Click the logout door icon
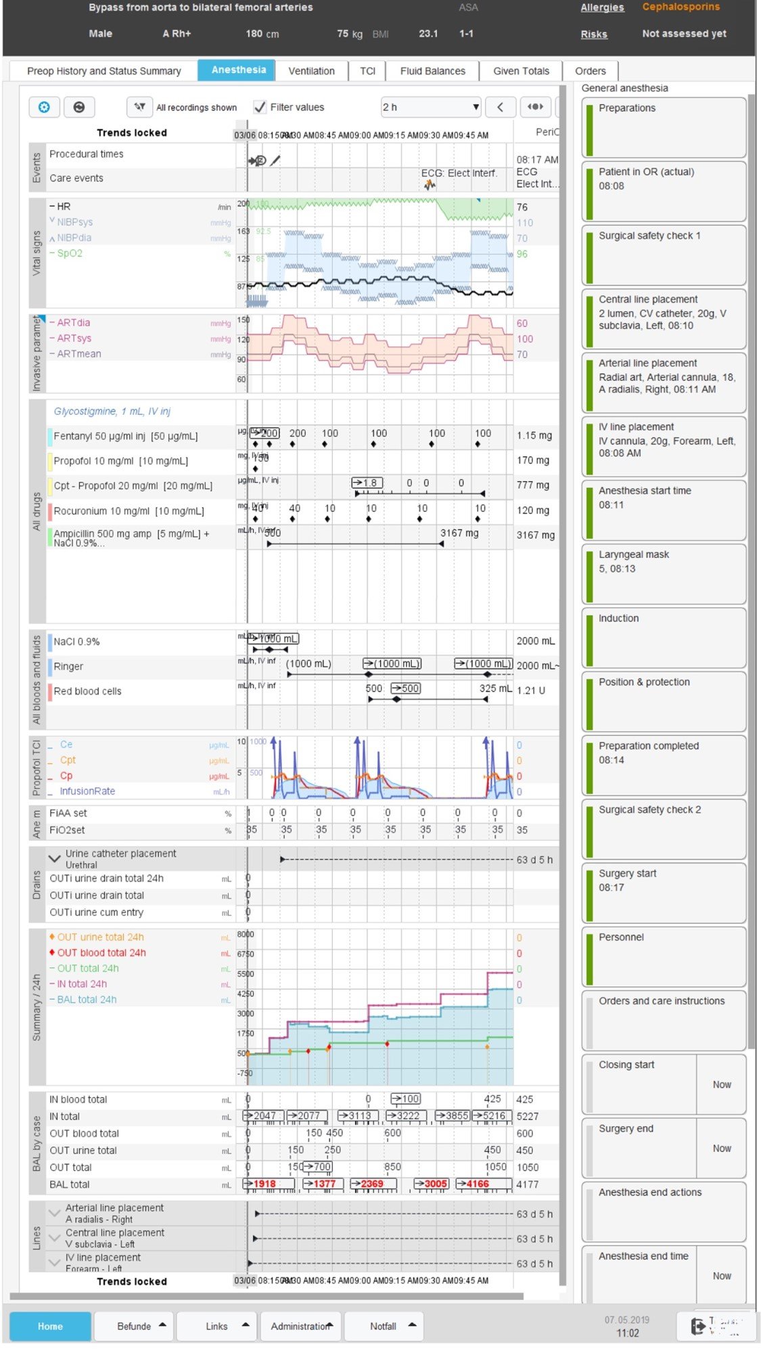The width and height of the screenshot is (761, 1351). coord(698,1326)
